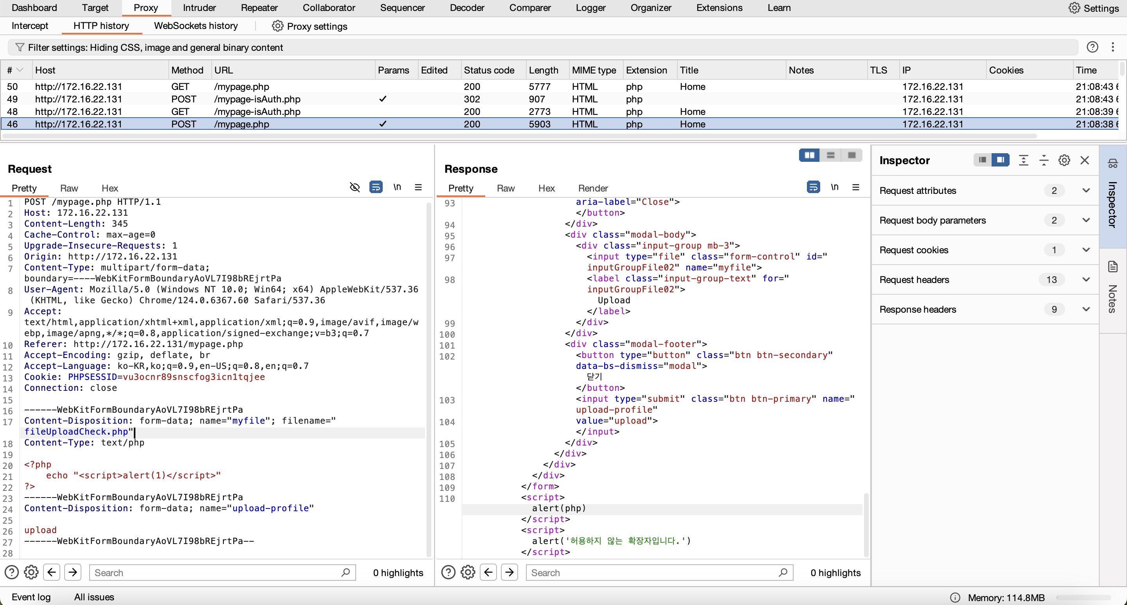This screenshot has height=605, width=1127.
Task: Go to next match in Request
Action: (73, 572)
